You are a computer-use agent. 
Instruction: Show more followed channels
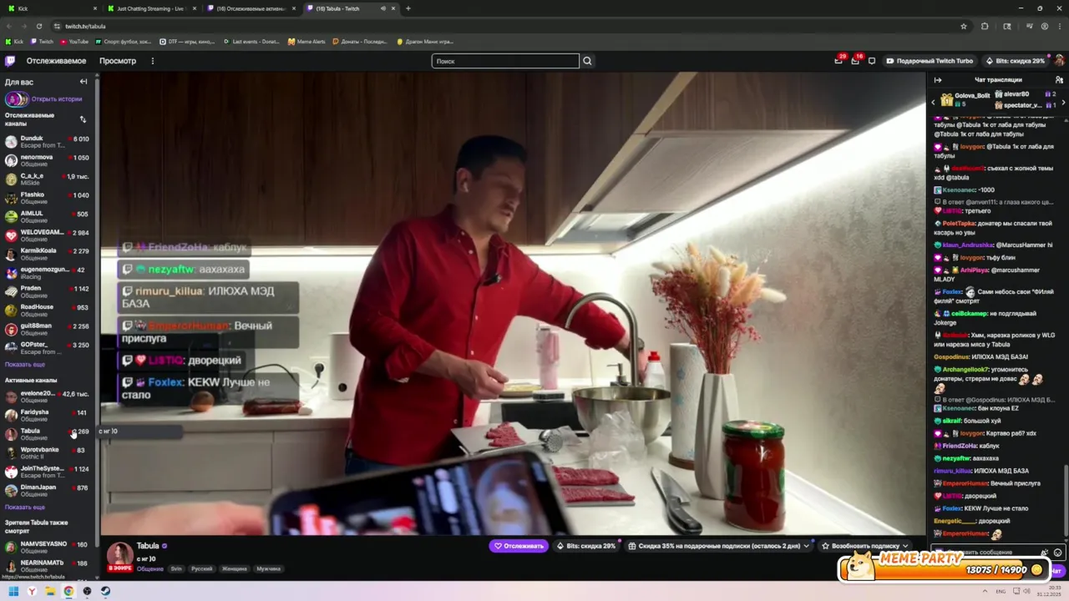tap(25, 365)
